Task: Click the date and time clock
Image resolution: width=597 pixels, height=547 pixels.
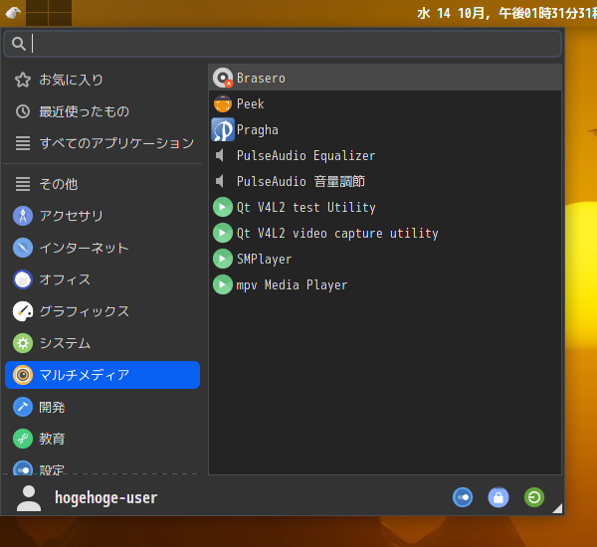Action: point(506,13)
